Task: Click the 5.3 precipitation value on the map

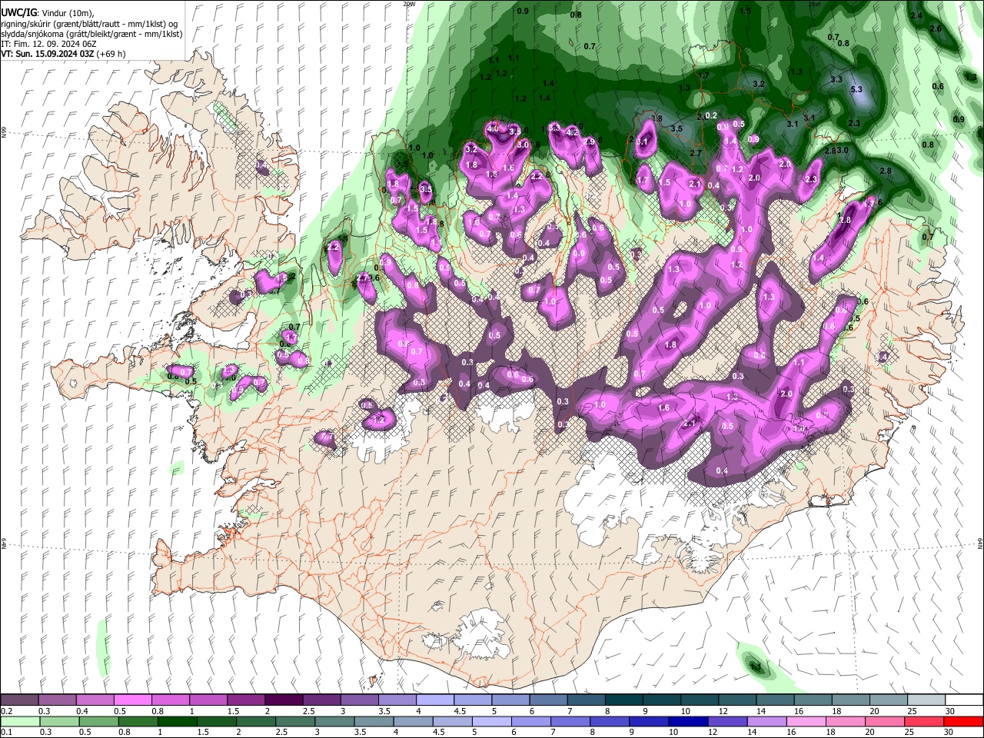Action: [857, 90]
